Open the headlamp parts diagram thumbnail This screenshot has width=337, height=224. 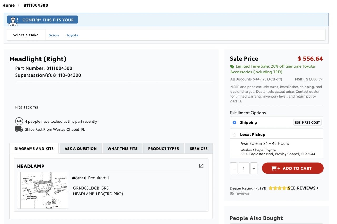42,190
